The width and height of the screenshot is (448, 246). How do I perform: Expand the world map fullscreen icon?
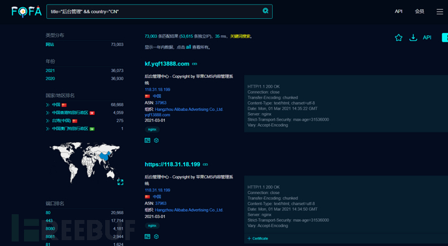[120, 182]
